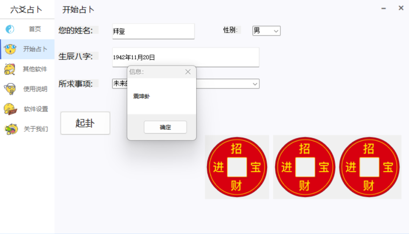Click the old man emoji for 使用说明
409x234 pixels.
click(10, 89)
